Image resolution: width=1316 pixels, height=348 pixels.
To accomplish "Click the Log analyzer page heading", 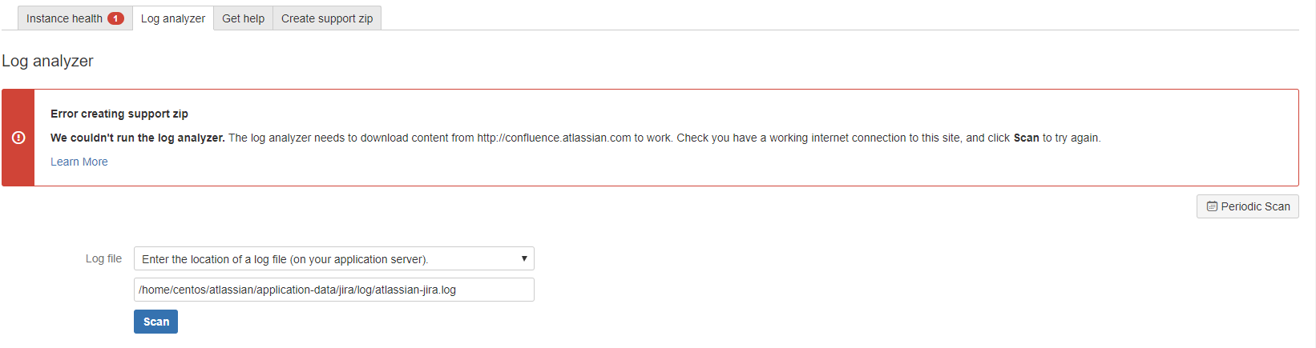I will (47, 61).
